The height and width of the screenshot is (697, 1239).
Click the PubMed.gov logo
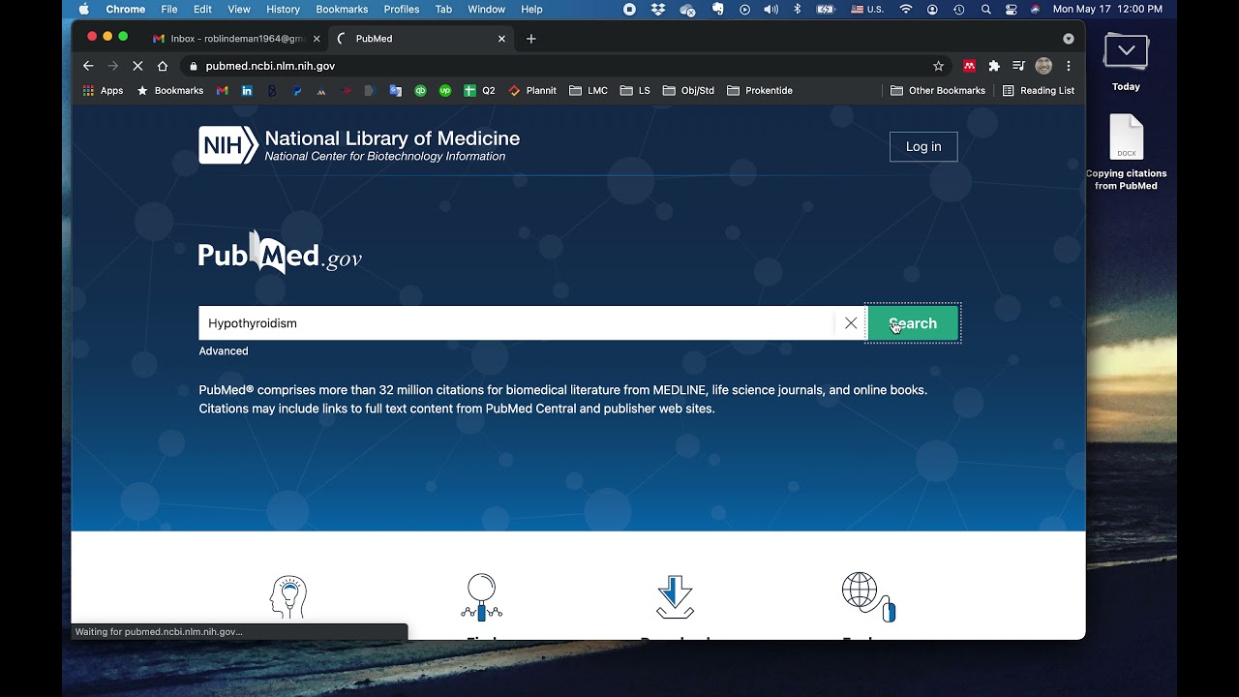(x=280, y=254)
